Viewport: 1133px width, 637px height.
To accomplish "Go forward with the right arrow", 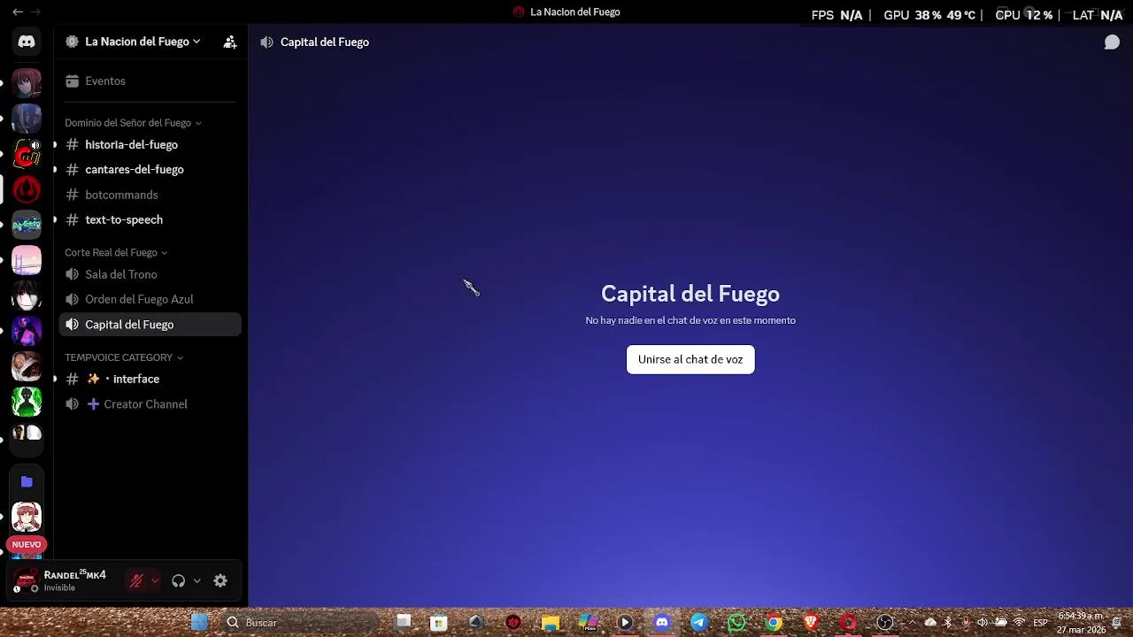I will (35, 12).
